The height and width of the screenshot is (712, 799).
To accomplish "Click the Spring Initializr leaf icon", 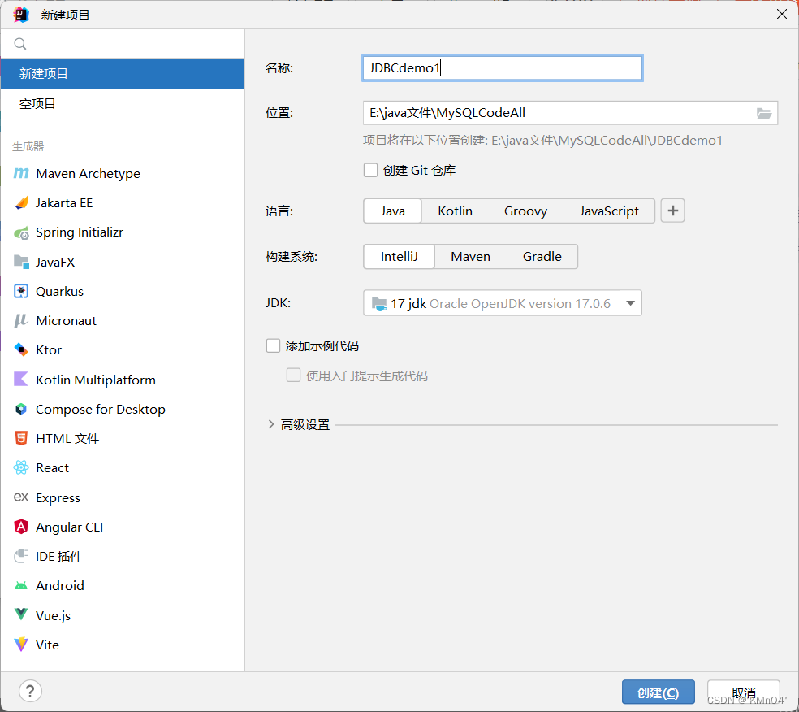I will point(21,233).
